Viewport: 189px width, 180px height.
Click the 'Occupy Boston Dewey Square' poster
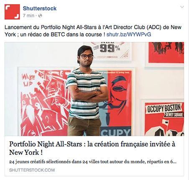pos(164,118)
